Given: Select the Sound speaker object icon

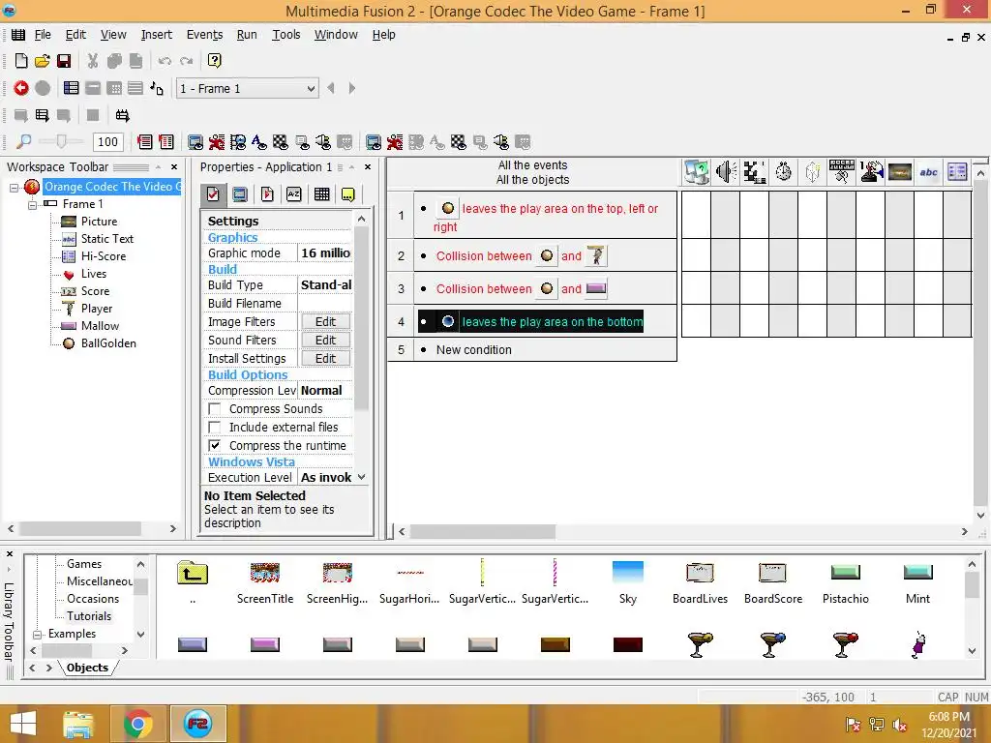Looking at the screenshot, I should click(x=726, y=172).
